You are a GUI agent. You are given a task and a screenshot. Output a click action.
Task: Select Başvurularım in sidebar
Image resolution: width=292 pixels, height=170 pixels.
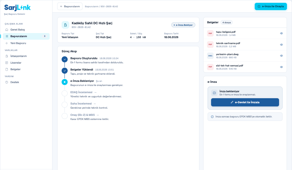click(26, 37)
